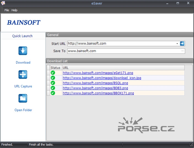Click green status check for download_icon.jpg
The width and height of the screenshot is (194, 148).
pos(53,78)
